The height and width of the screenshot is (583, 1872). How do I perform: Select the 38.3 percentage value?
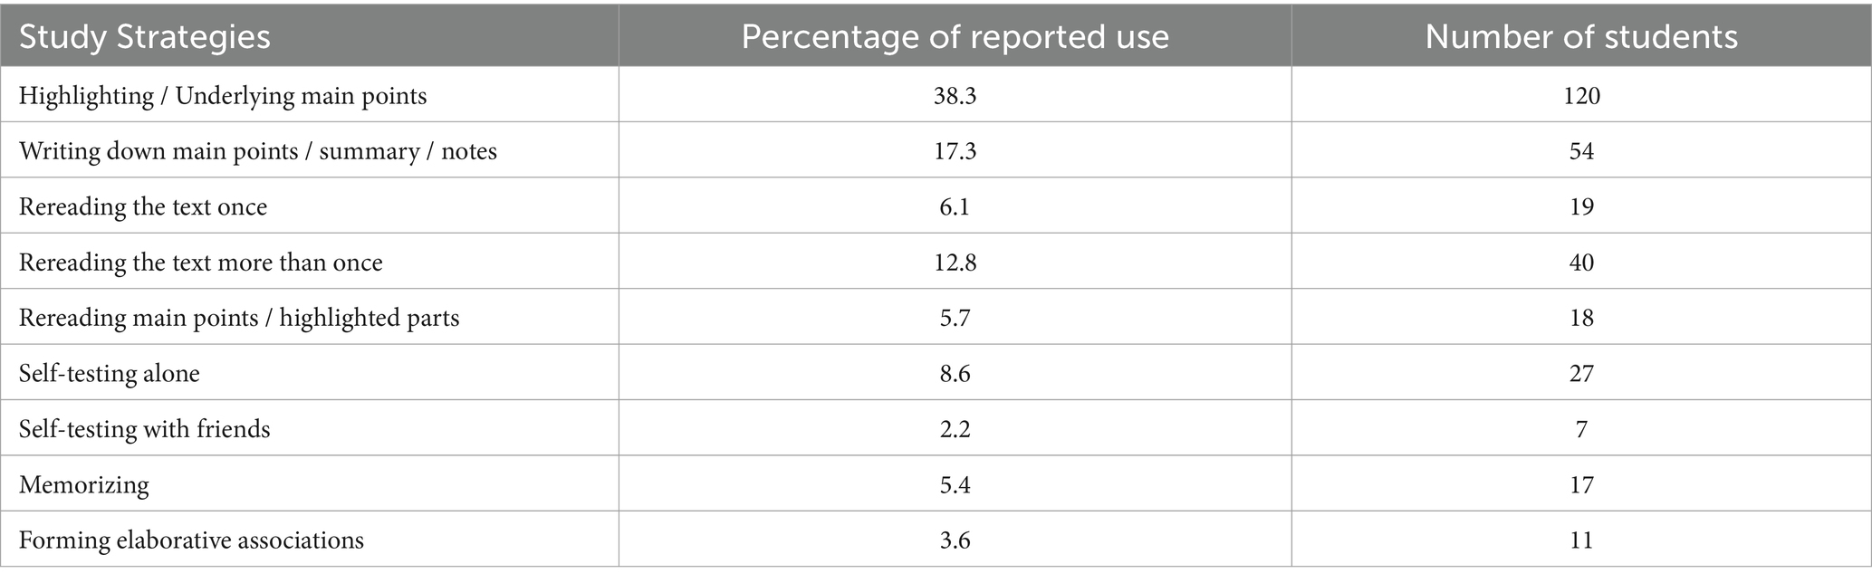(955, 96)
